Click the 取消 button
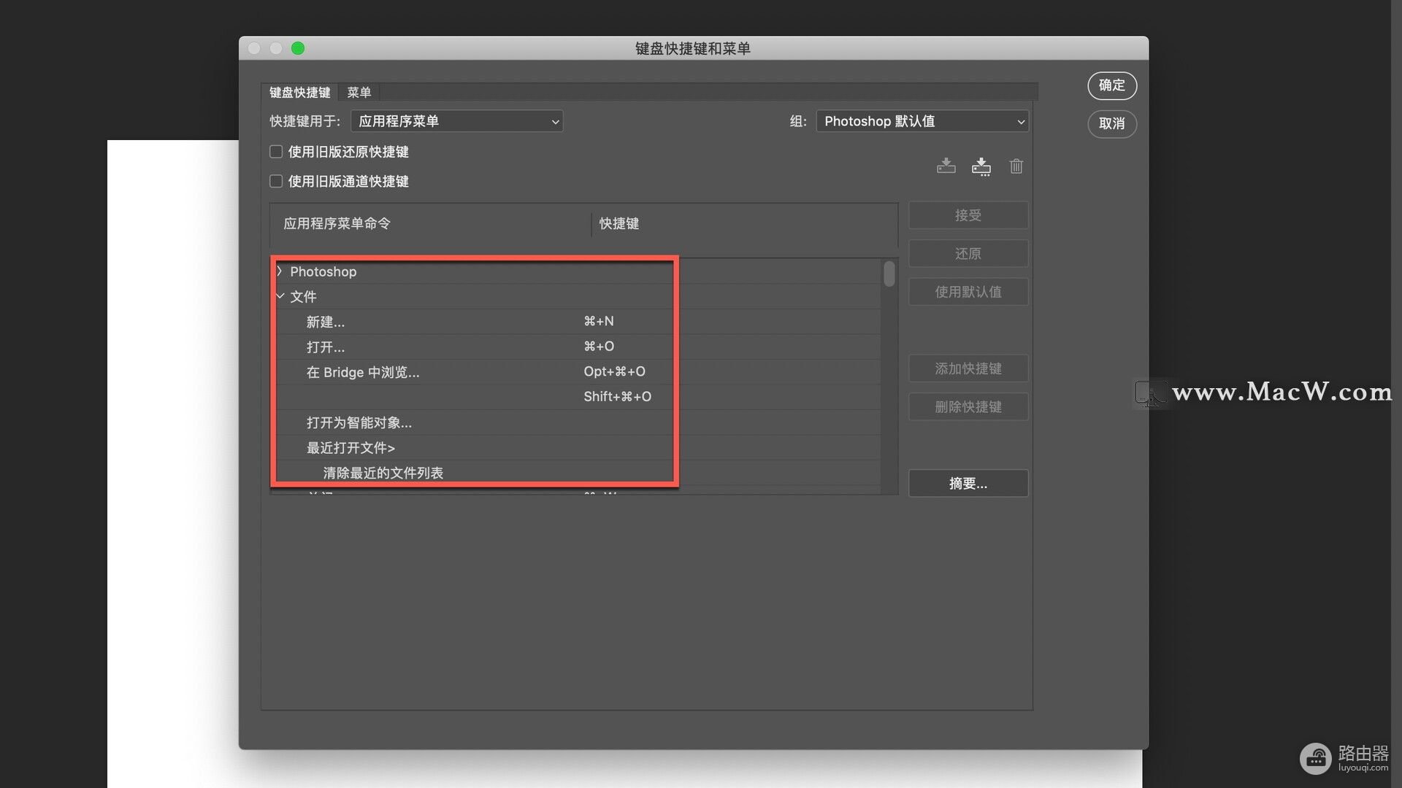Screen dimensions: 1402x788 (1111, 123)
